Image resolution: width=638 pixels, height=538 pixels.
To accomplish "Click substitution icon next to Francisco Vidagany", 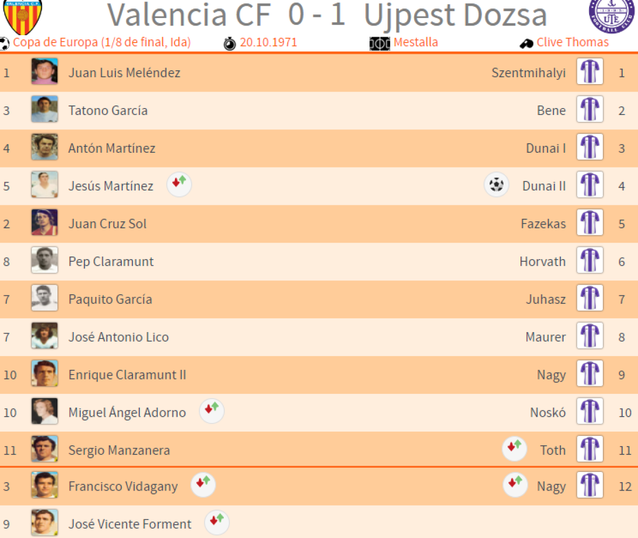I will [203, 485].
